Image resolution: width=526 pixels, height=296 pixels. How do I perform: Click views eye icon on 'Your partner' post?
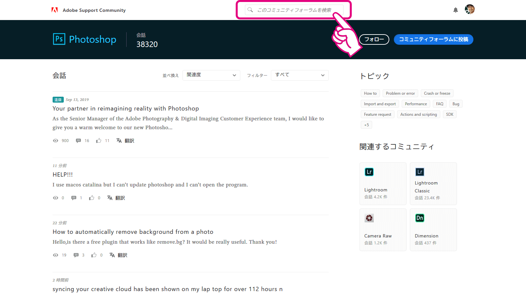pyautogui.click(x=56, y=141)
